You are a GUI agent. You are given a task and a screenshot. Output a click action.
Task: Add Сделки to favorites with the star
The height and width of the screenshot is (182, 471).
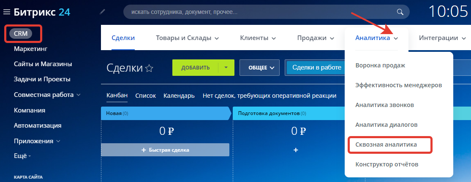[149, 68]
